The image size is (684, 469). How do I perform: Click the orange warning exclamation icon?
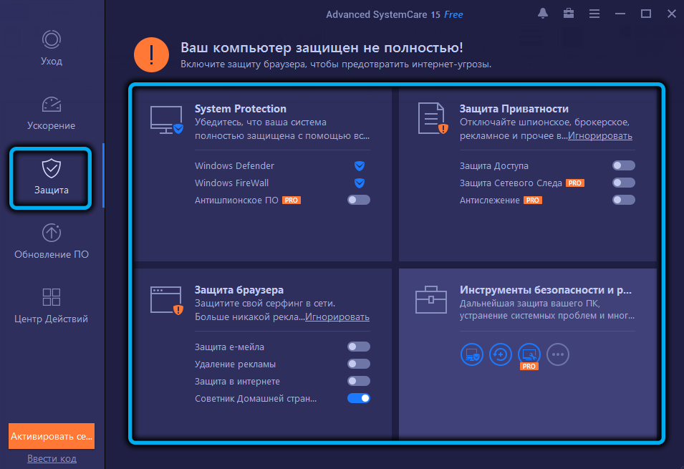(x=151, y=54)
